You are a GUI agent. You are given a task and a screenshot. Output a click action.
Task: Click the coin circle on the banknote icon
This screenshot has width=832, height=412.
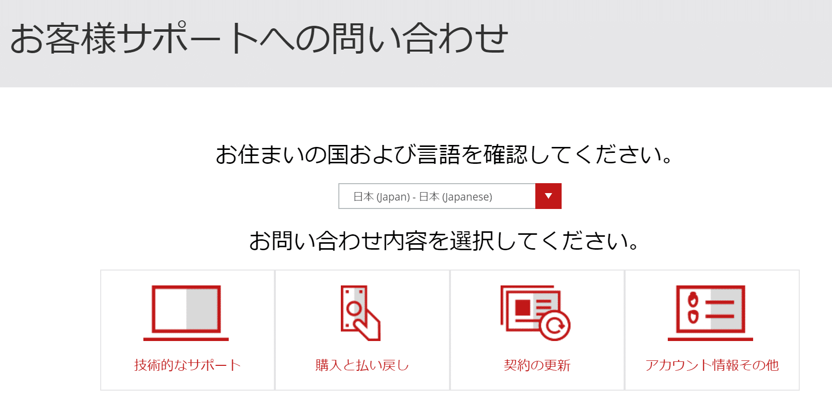pos(354,308)
